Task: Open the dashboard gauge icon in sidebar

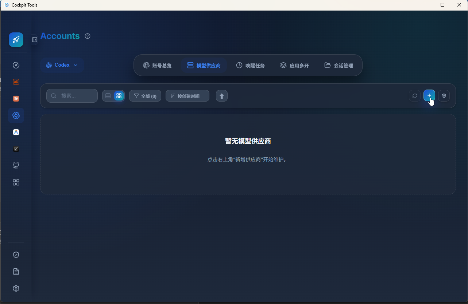Action: [x=16, y=65]
